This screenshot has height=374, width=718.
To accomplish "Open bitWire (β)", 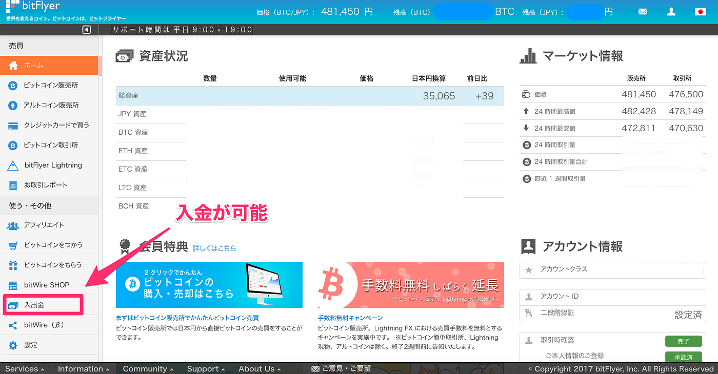I will click(x=49, y=325).
